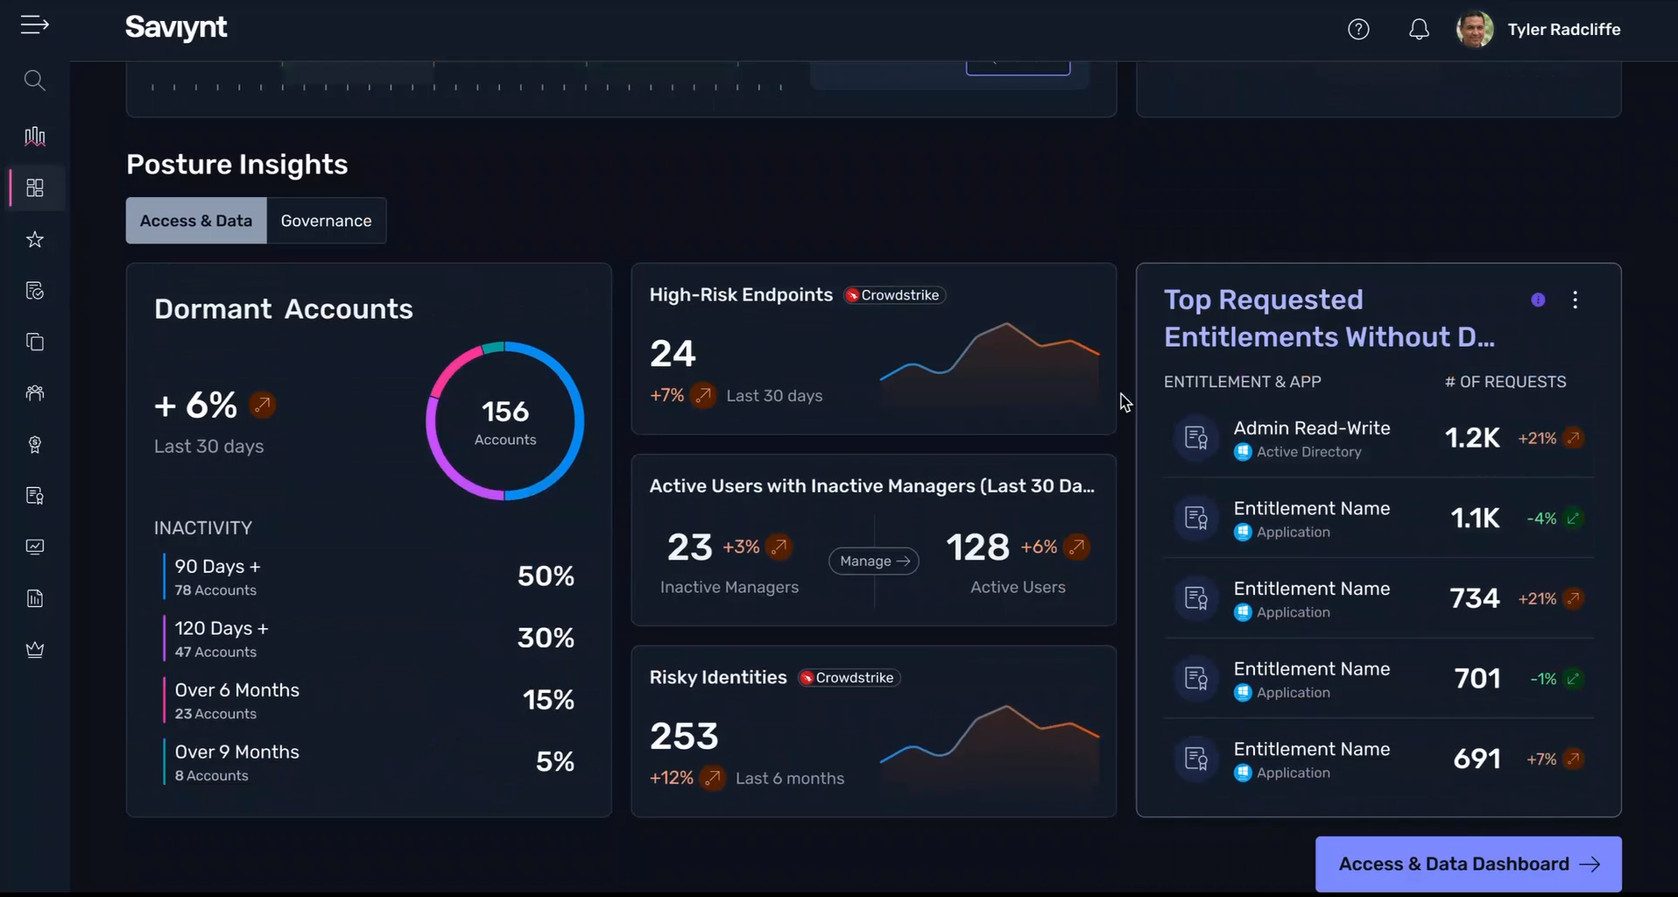Open three-dot menu on Top Requested Entitlements
The height and width of the screenshot is (897, 1678).
point(1575,300)
